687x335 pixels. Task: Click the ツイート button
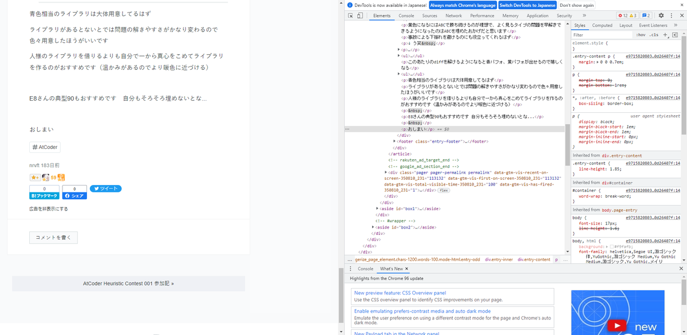tap(105, 188)
